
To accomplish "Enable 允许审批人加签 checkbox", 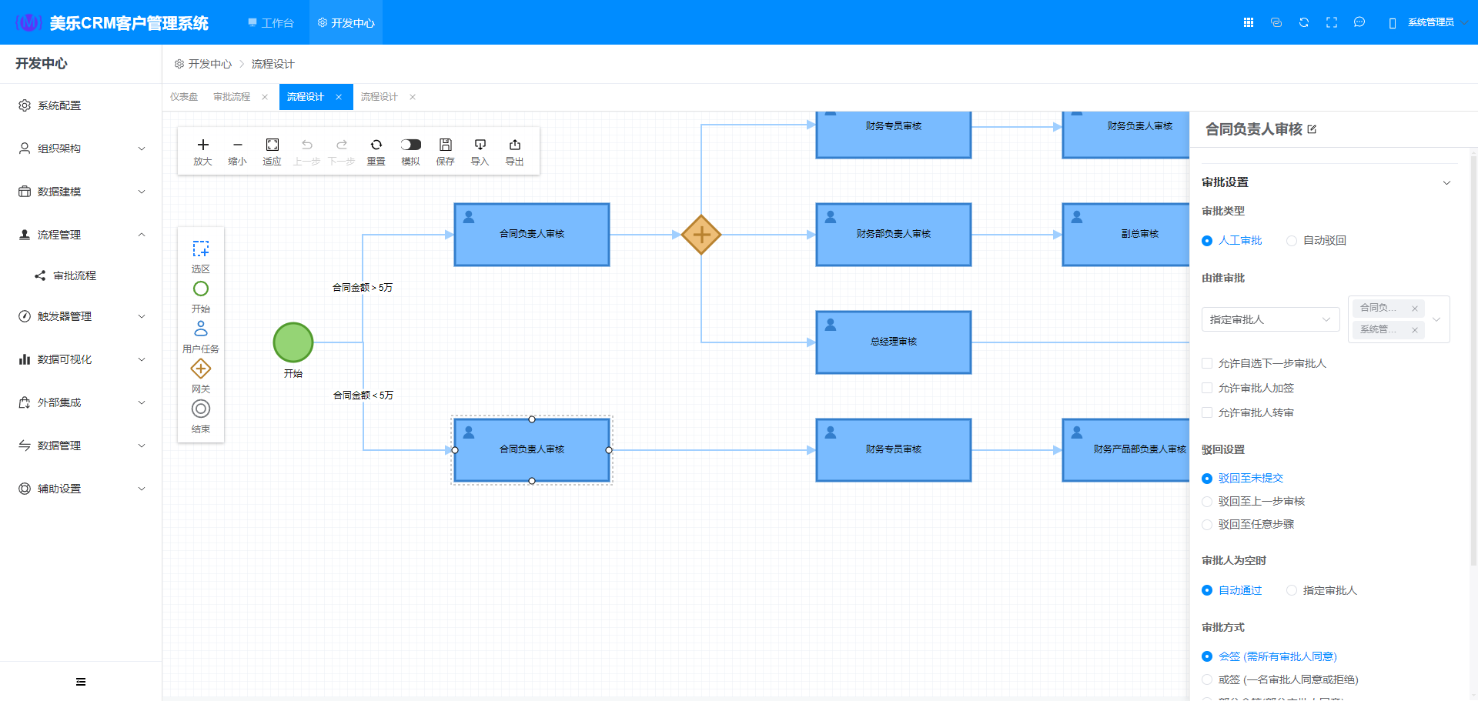I will pyautogui.click(x=1207, y=389).
